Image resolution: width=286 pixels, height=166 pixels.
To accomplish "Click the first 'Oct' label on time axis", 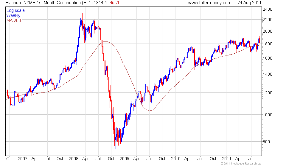I will coord(10,159).
